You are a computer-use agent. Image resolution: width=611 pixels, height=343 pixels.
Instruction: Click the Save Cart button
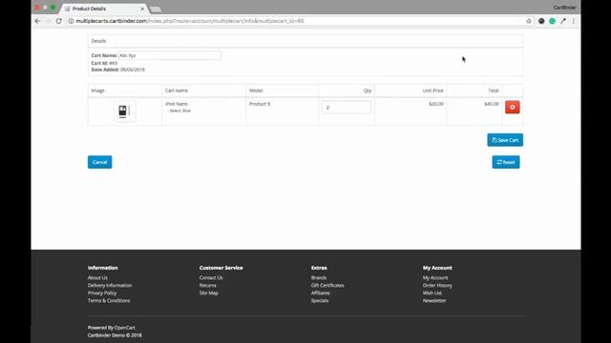(505, 140)
